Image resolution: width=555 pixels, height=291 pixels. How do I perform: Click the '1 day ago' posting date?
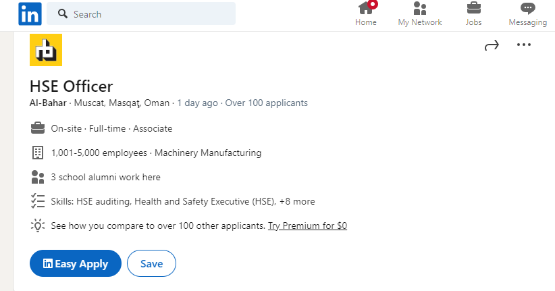[x=197, y=103]
